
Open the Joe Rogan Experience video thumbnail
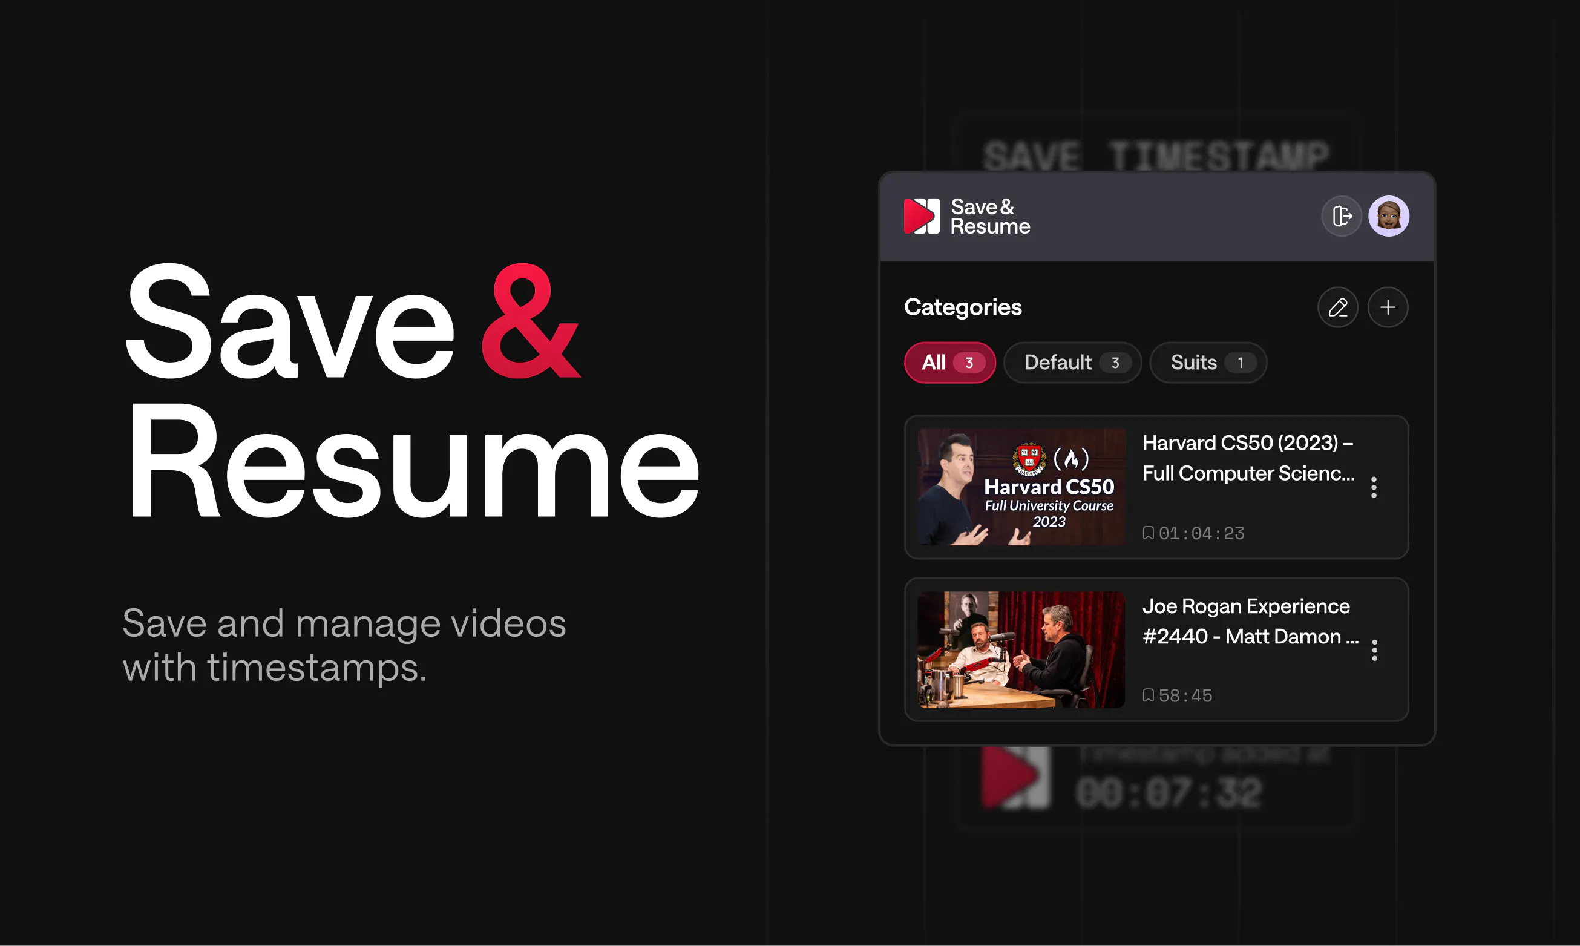(1021, 649)
